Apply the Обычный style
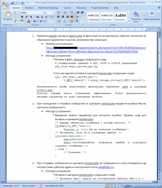 point(93,17)
